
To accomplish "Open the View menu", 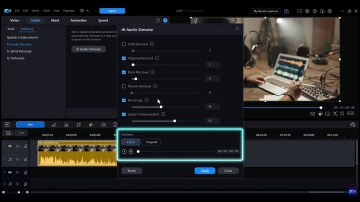I will click(x=56, y=11).
